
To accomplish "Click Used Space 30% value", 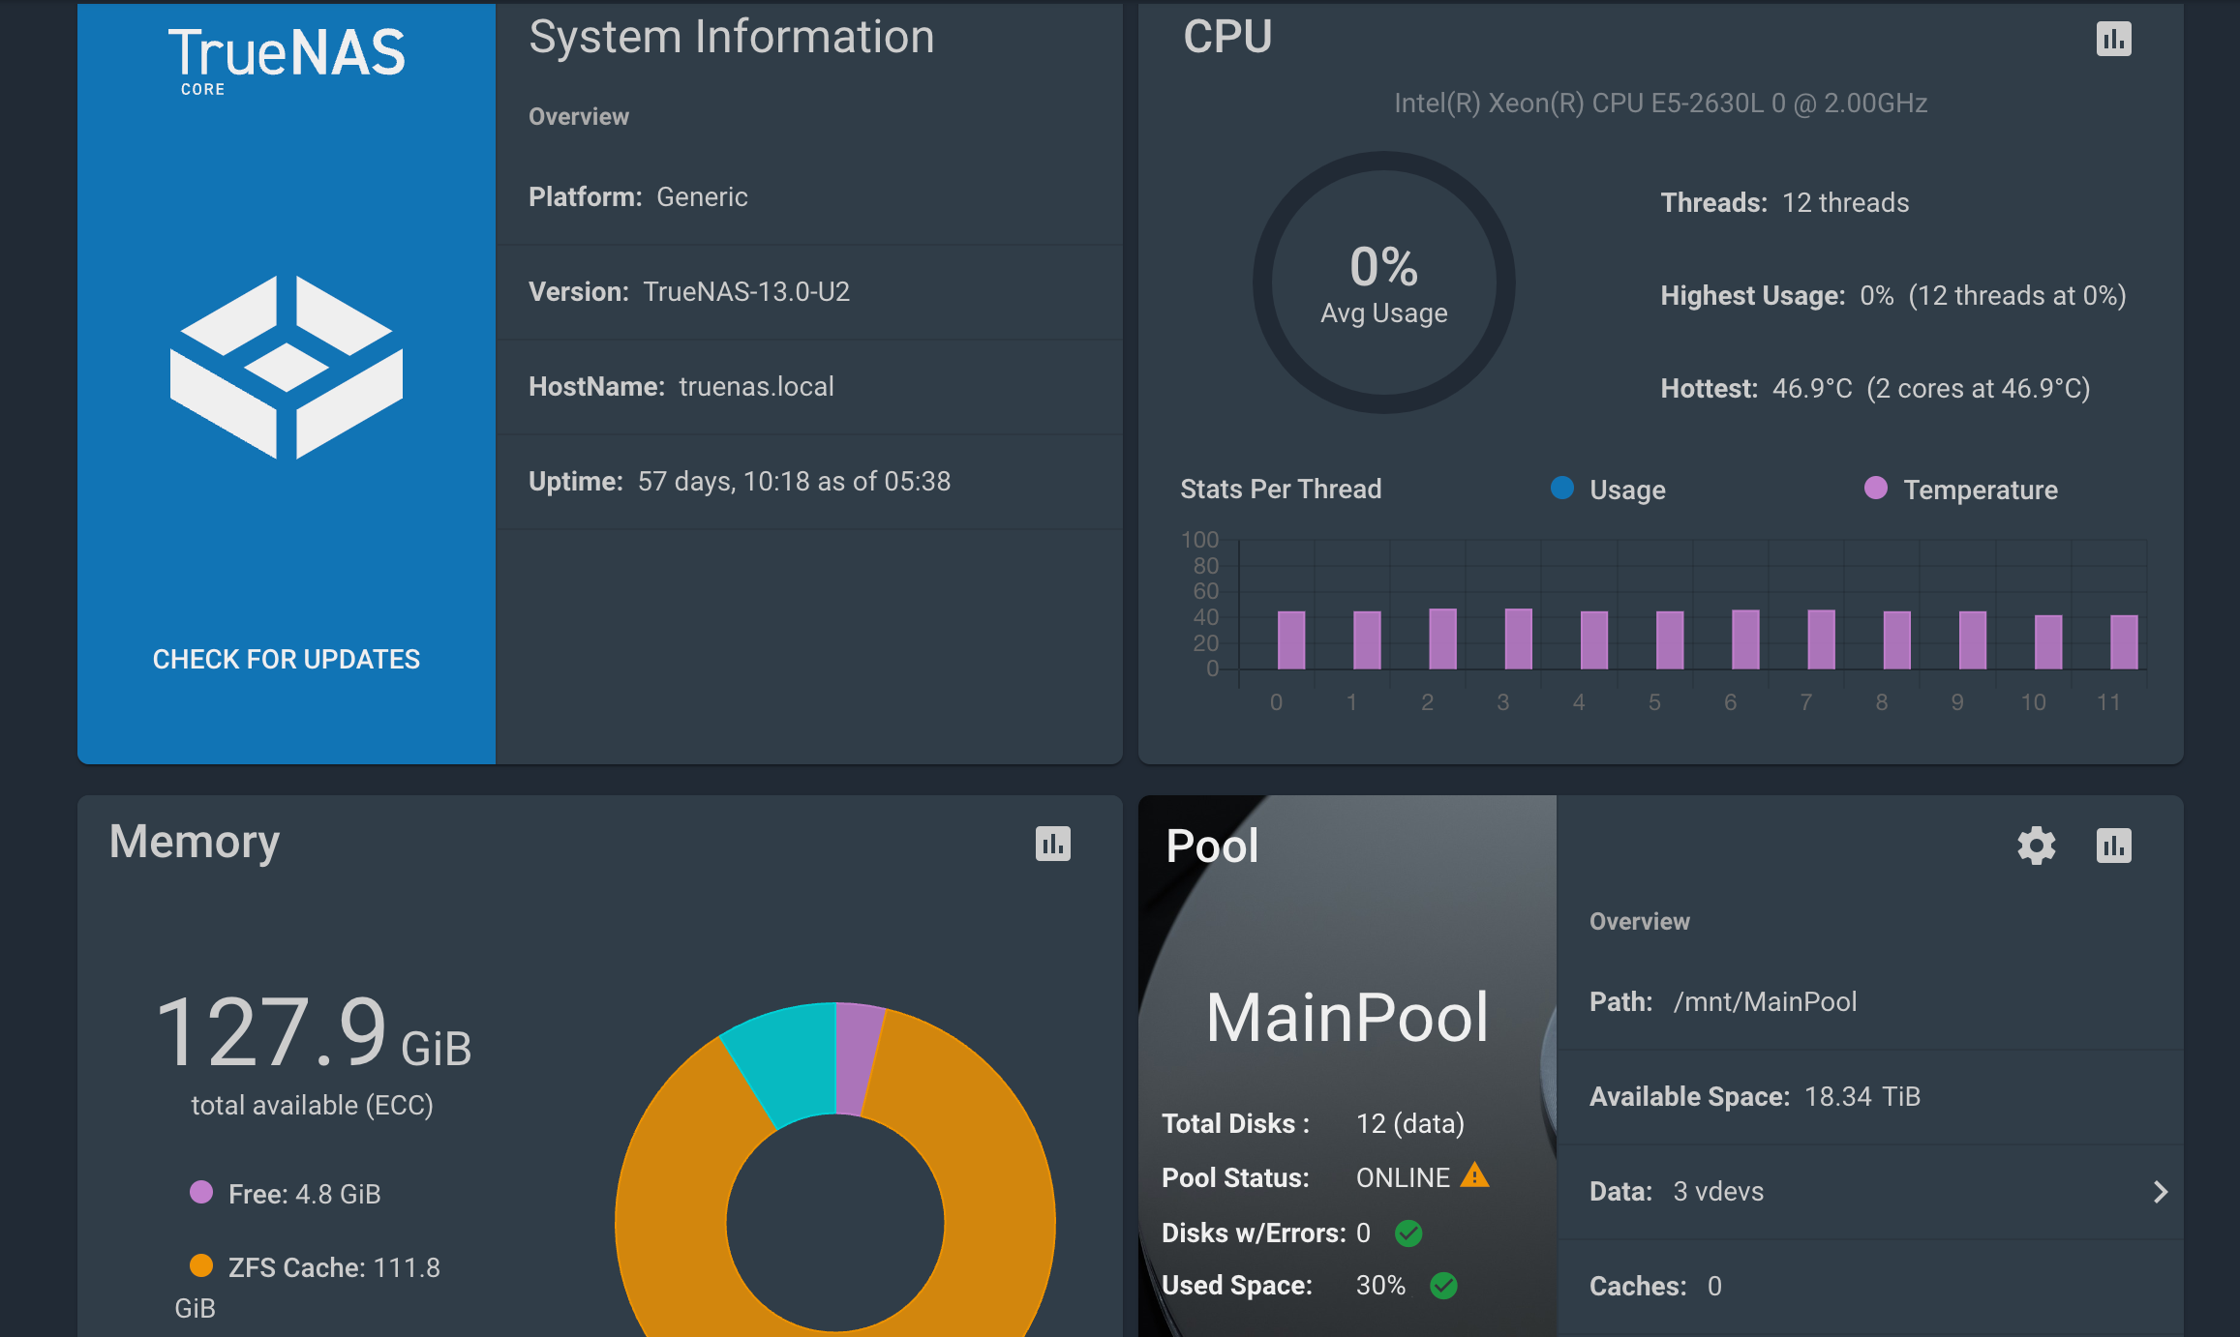I will tap(1380, 1285).
